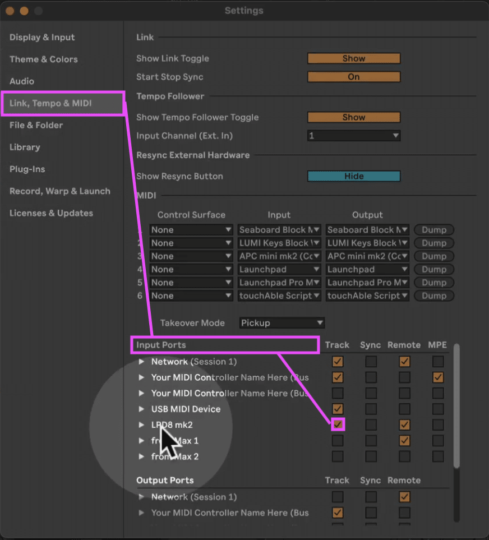Uncheck Track for Network input port
Image resolution: width=489 pixels, height=540 pixels.
tap(338, 362)
